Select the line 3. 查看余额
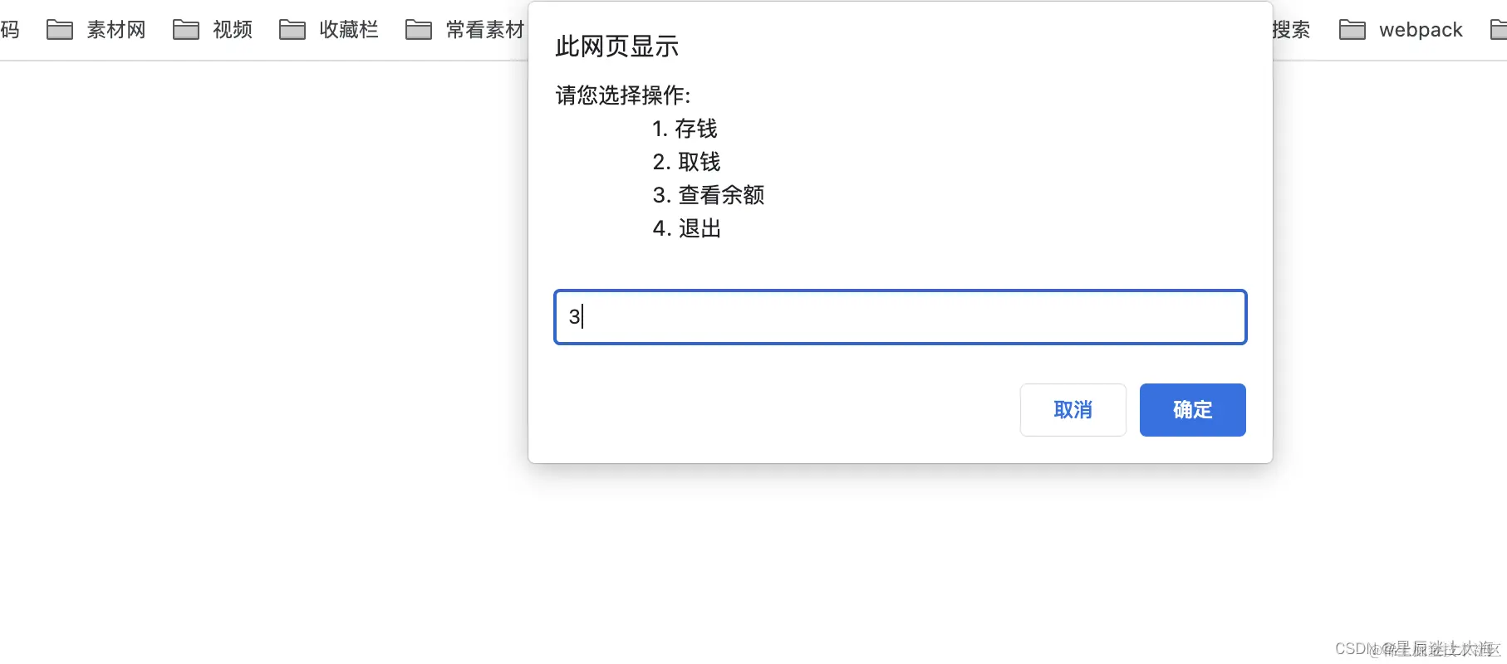The image size is (1507, 664). (709, 195)
